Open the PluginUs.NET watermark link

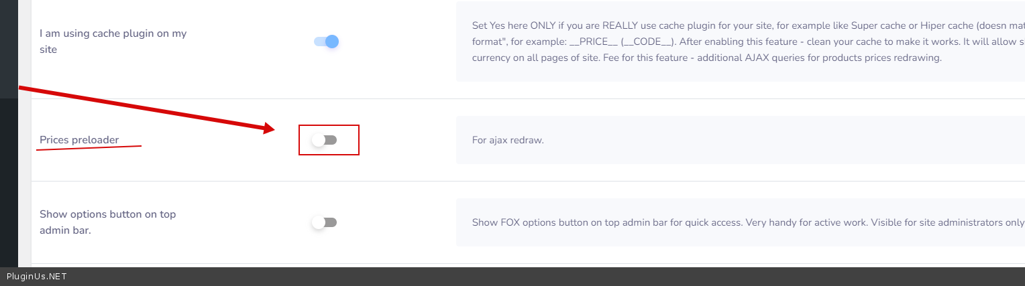36,277
